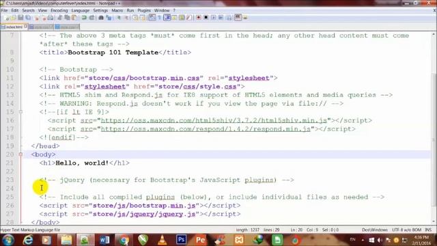
Task: Click the Open file toolbar icon
Action: (x=14, y=18)
